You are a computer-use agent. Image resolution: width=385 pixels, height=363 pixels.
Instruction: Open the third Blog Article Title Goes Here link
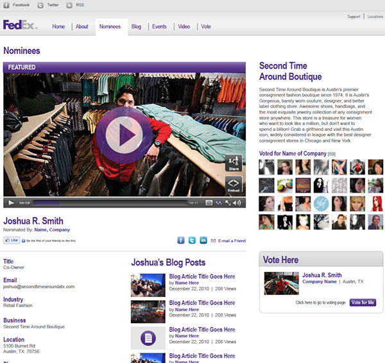click(x=202, y=330)
